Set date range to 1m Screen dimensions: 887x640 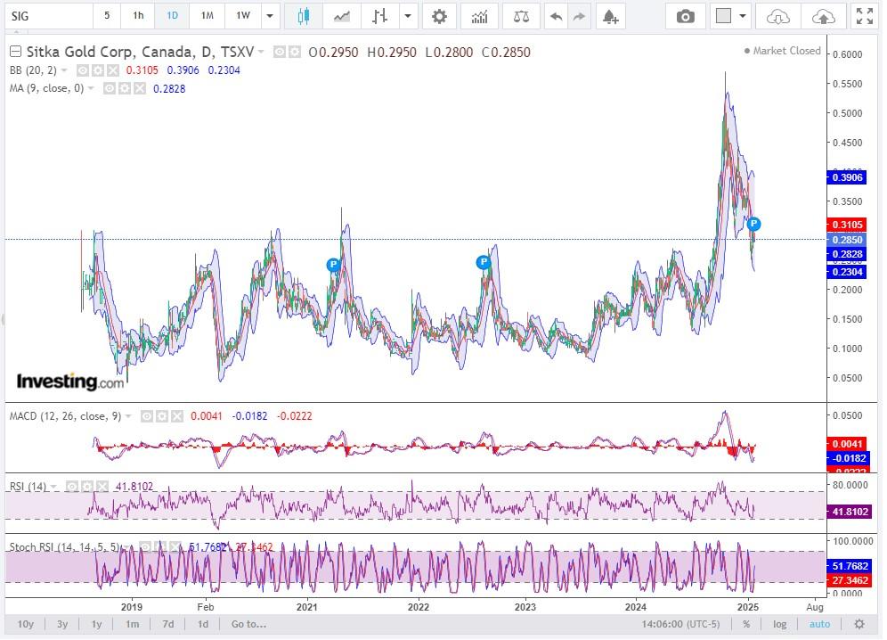coord(132,624)
